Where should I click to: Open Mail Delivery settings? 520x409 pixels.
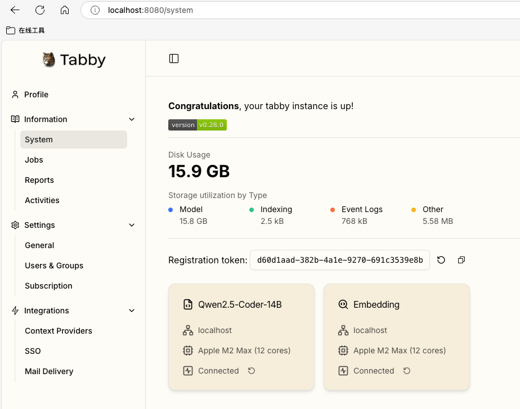(49, 371)
